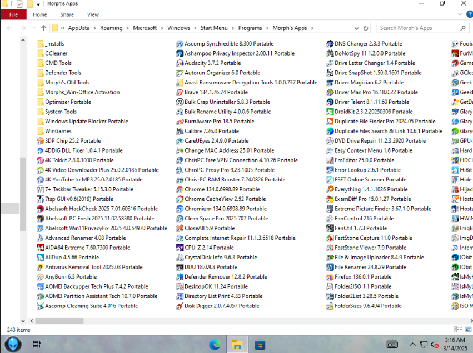Image resolution: width=473 pixels, height=353 pixels.
Task: Click the Help question mark button
Action: (470, 14)
